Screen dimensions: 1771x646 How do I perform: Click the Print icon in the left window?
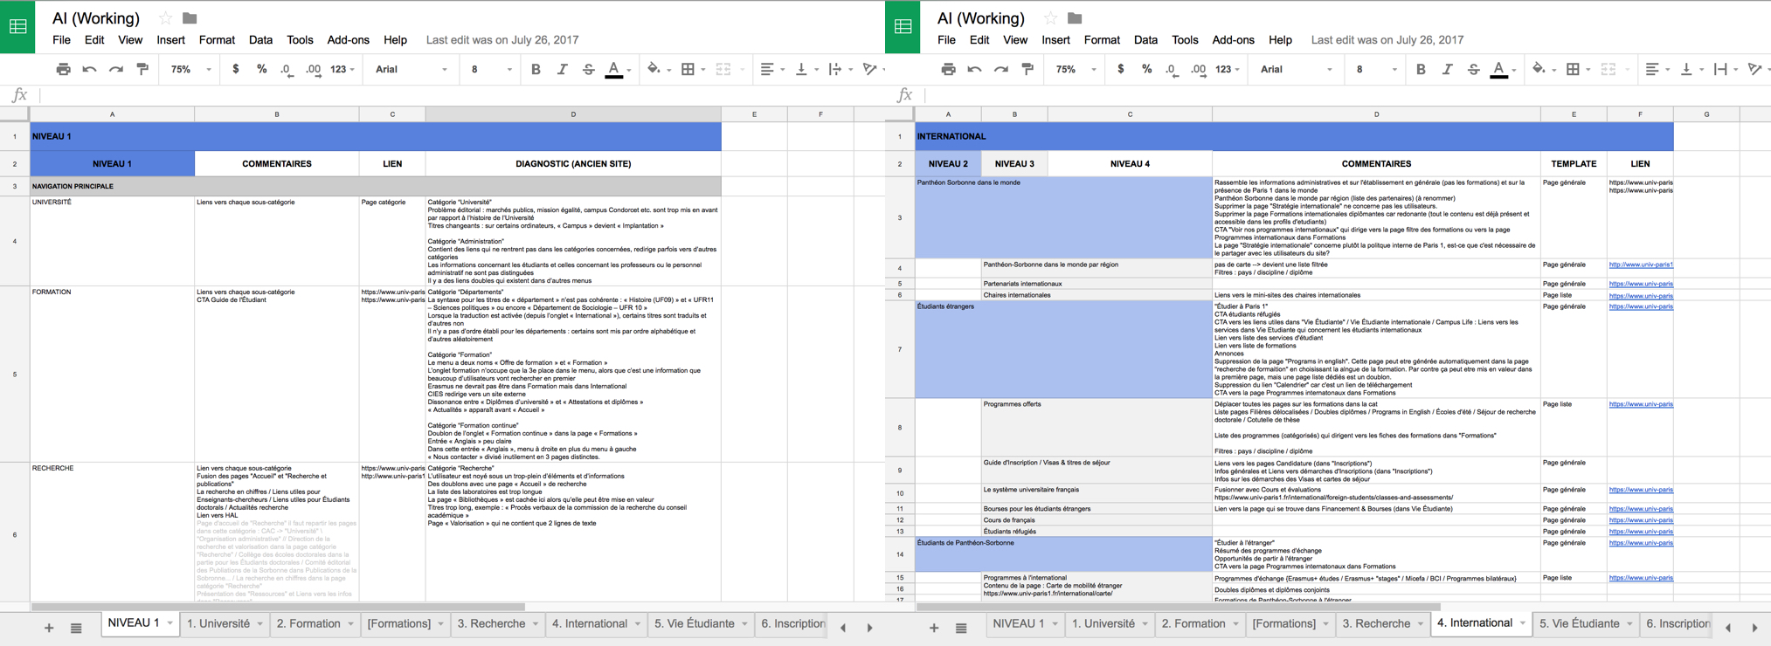tap(63, 69)
